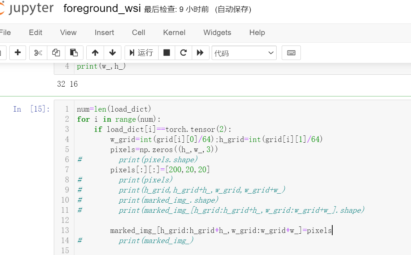Paste cell from clipboard
Screen dimensions: 411x255
coord(74,52)
